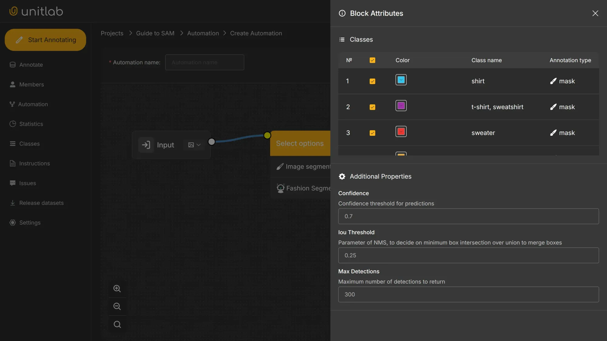The height and width of the screenshot is (341, 607).
Task: View project Statistics
Action: pyautogui.click(x=31, y=124)
